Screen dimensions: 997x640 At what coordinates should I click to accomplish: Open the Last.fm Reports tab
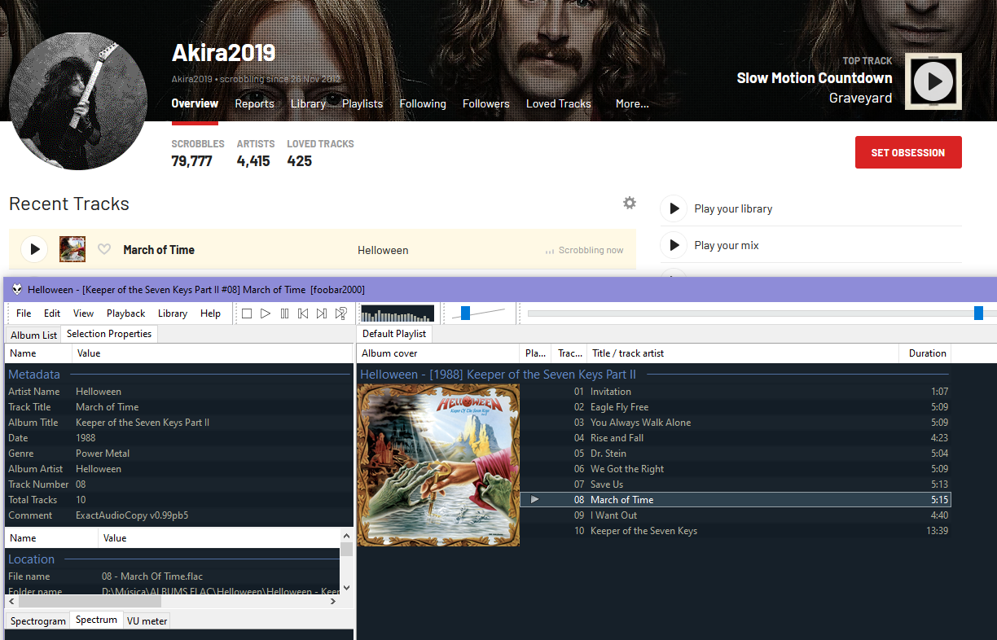pyautogui.click(x=254, y=103)
